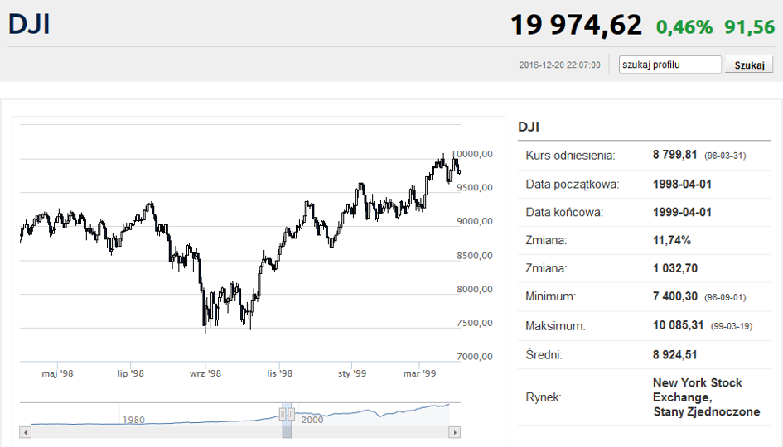The height and width of the screenshot is (447, 783).
Task: Focus the "szukaj profilu" search field
Action: 669,65
